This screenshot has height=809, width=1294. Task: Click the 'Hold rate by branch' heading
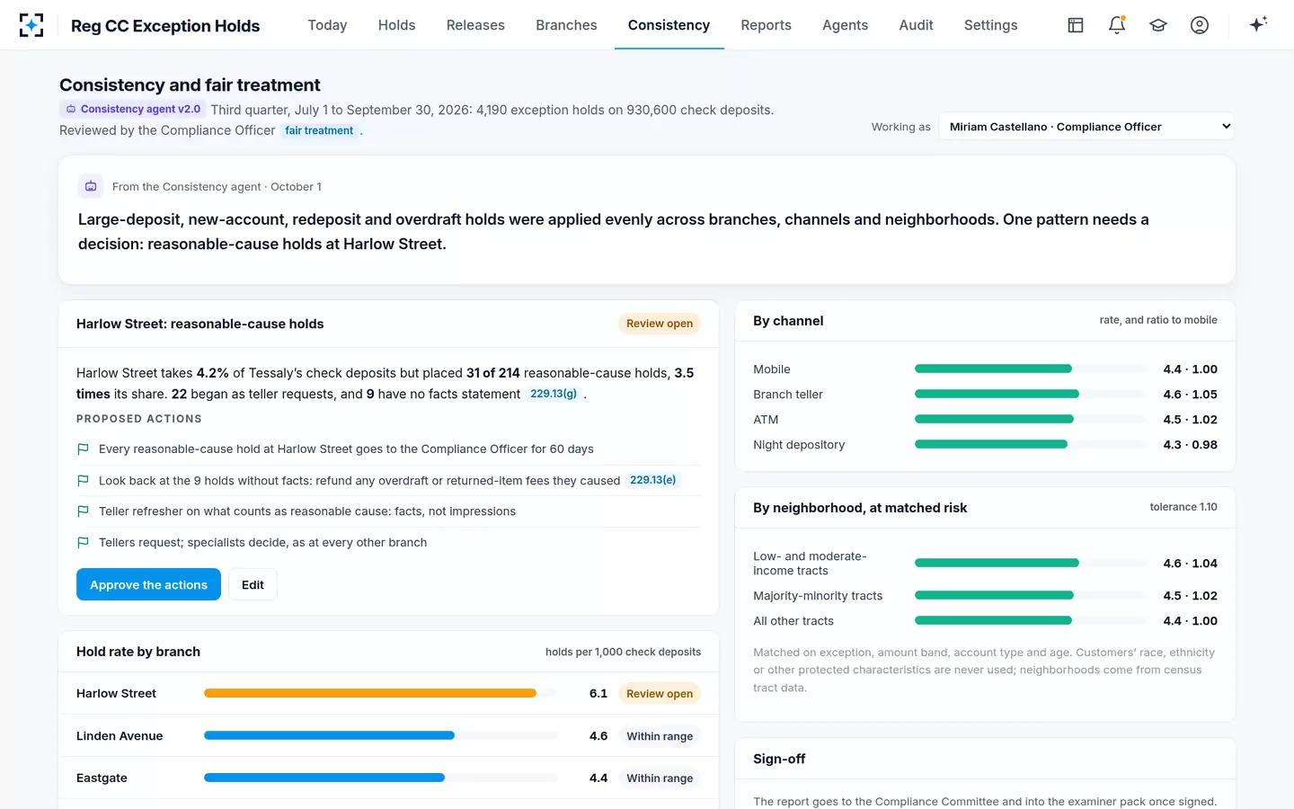[138, 652]
